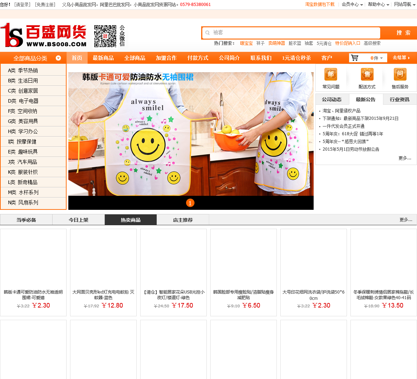Open 全部商品 in the navigation bar
The image size is (417, 379).
(x=135, y=58)
